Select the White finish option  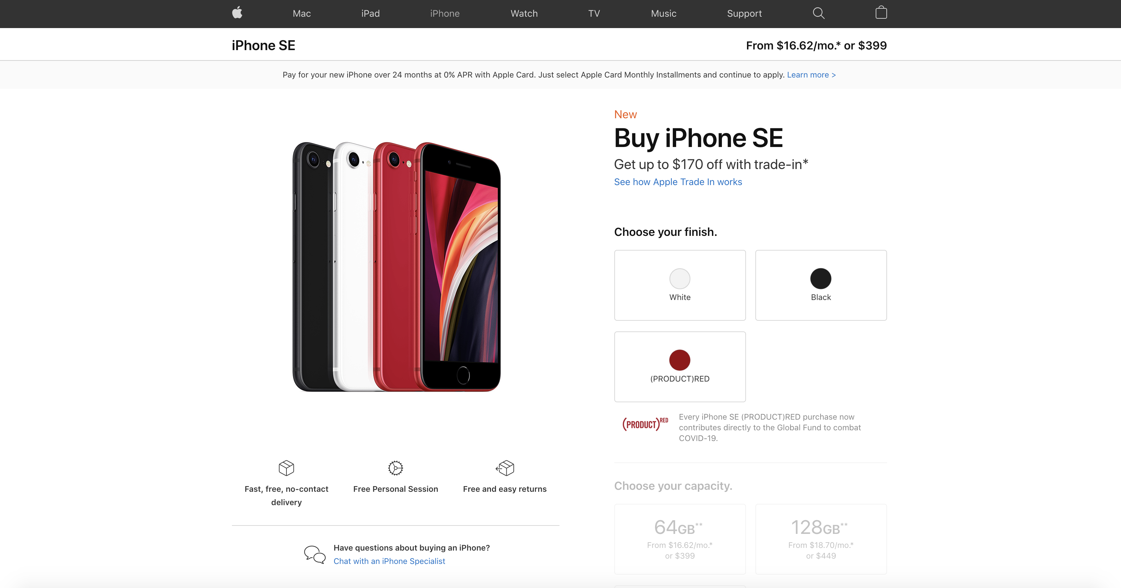coord(680,285)
